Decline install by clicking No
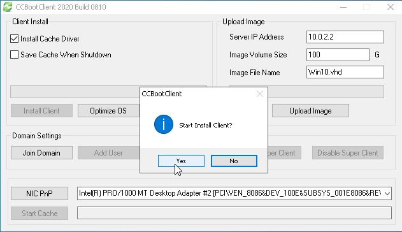The image size is (402, 232). 234,161
